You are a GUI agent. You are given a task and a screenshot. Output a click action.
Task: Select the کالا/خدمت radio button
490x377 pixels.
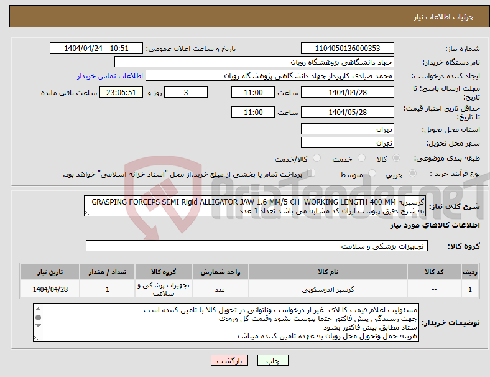coord(317,158)
